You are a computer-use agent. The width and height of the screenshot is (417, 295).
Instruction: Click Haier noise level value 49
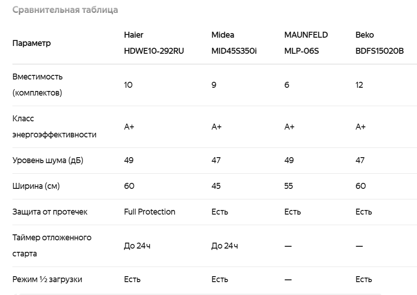click(129, 160)
